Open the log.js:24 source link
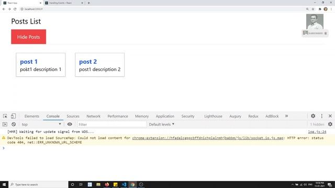The width and height of the screenshot is (335, 188). click(317, 132)
